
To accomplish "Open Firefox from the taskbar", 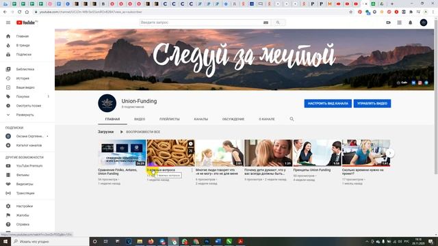I will [151, 241].
